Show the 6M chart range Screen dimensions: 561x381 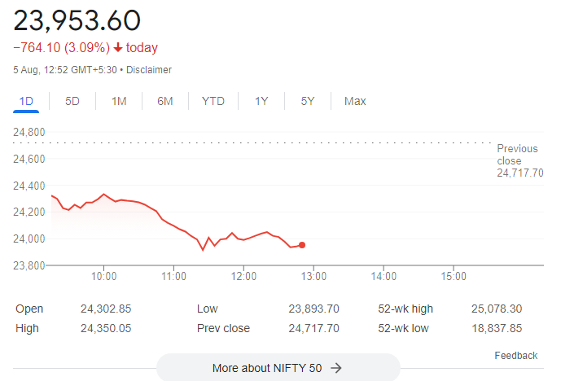165,101
